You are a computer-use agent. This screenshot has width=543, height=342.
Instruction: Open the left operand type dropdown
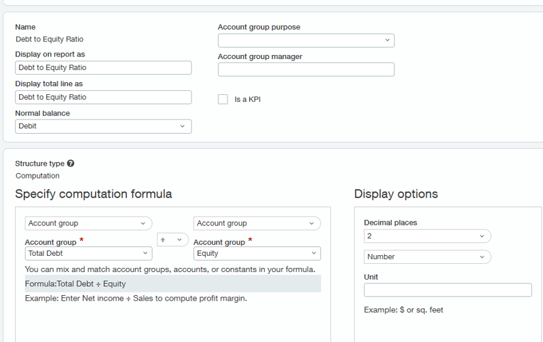pos(88,223)
